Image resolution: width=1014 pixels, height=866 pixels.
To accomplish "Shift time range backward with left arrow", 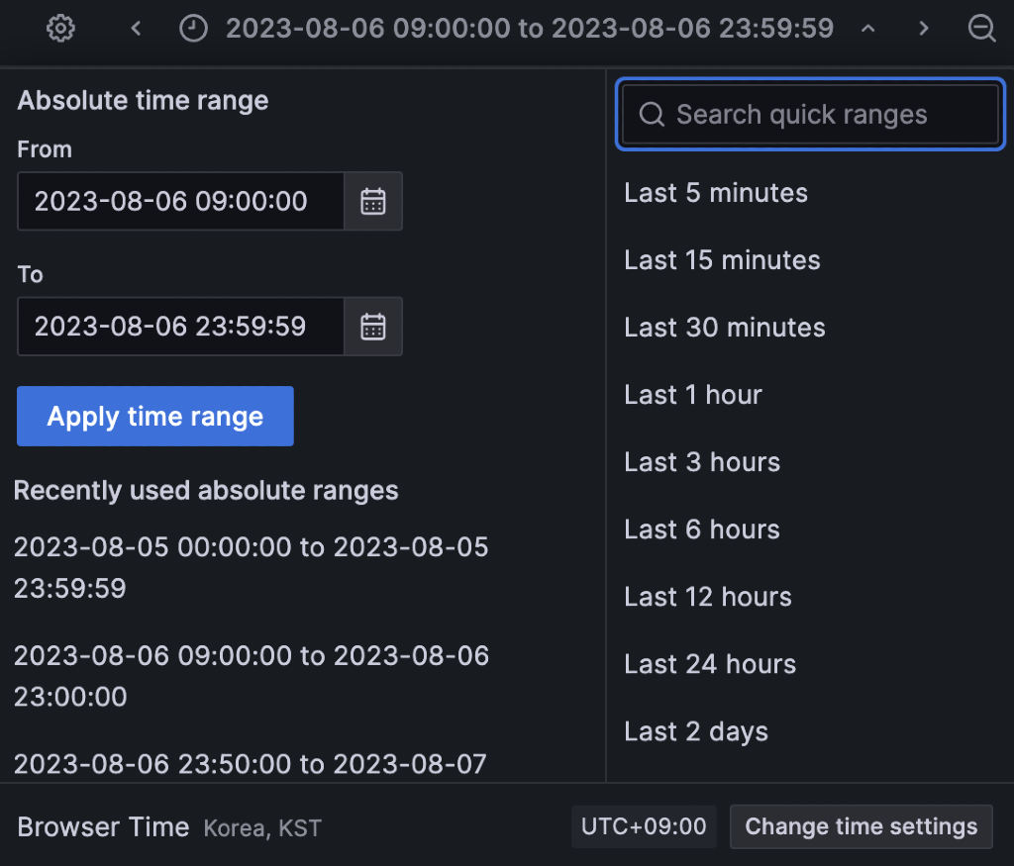I will 137,29.
